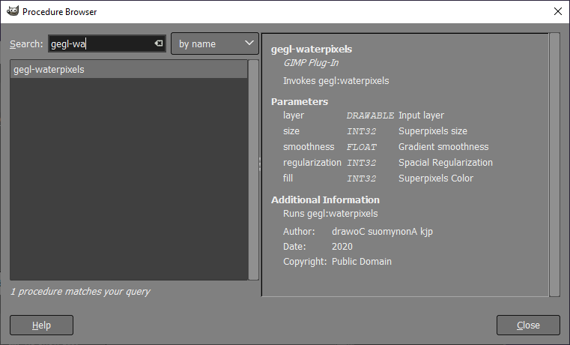Click '1 procedure matches your query' status text
570x345 pixels.
tap(80, 292)
